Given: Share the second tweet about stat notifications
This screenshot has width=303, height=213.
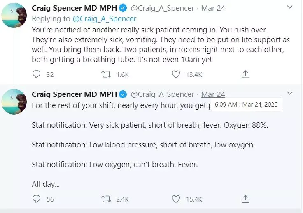Looking at the screenshot, I should 245,199.
